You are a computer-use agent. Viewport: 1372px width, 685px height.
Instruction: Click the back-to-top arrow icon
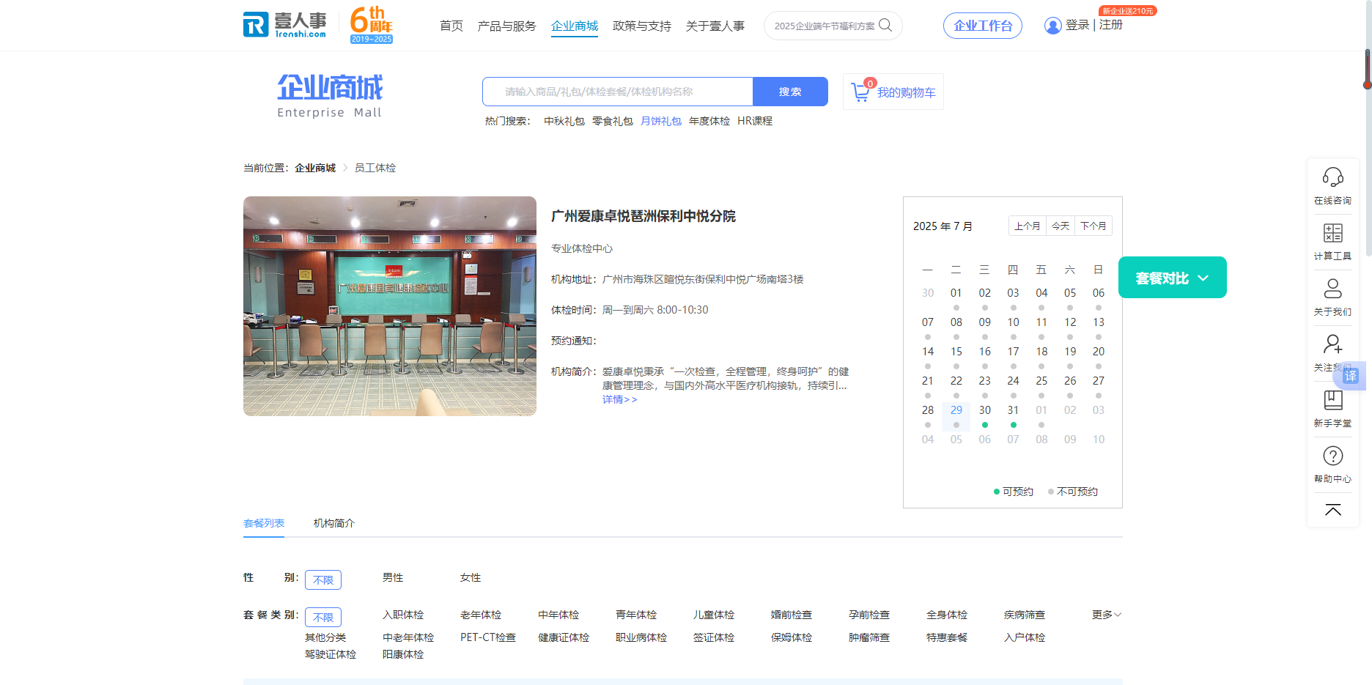pyautogui.click(x=1332, y=510)
